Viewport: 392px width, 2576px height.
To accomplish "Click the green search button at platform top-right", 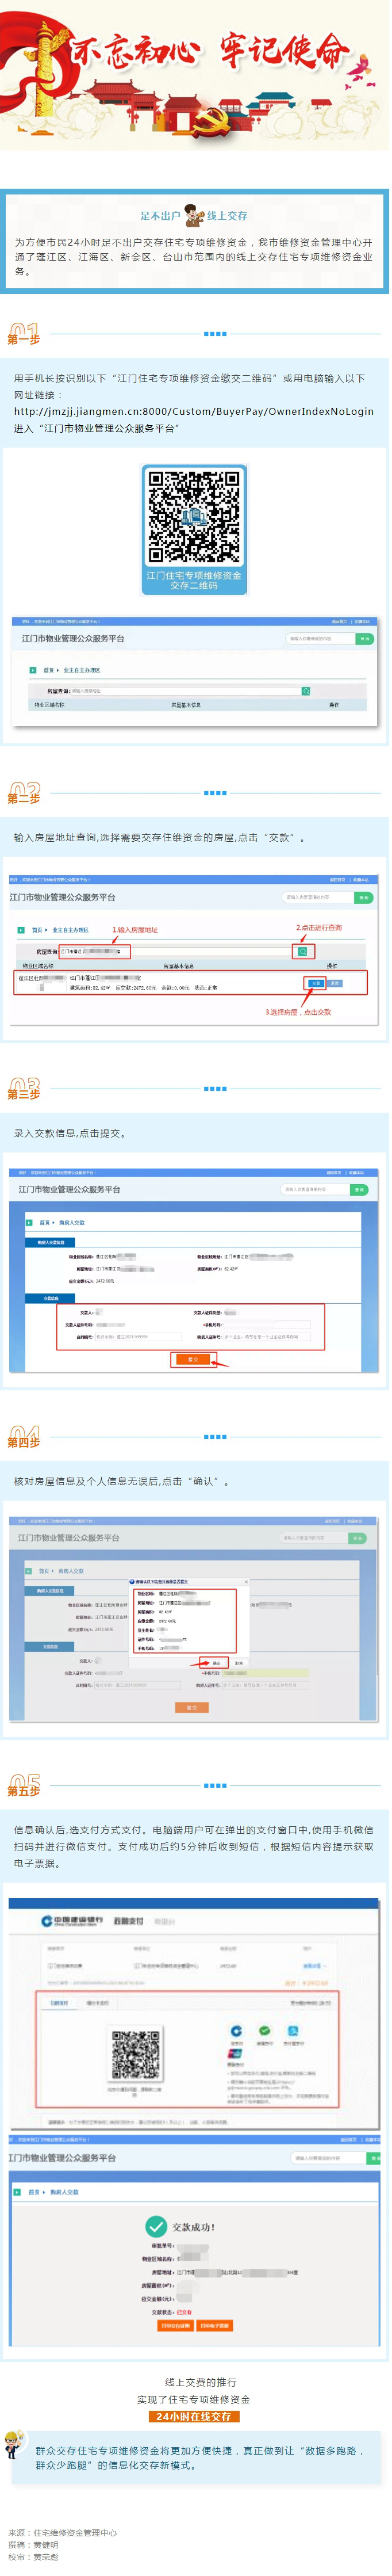I will click(x=363, y=638).
